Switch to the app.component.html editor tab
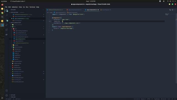 pyautogui.click(x=74, y=10)
